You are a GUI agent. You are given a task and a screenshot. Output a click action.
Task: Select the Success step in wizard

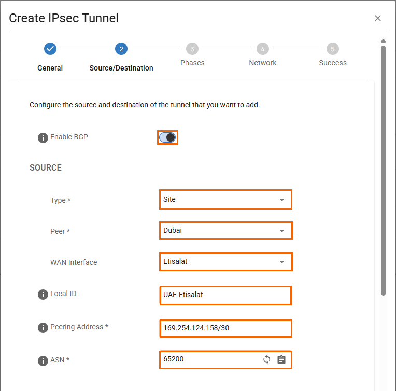point(333,49)
